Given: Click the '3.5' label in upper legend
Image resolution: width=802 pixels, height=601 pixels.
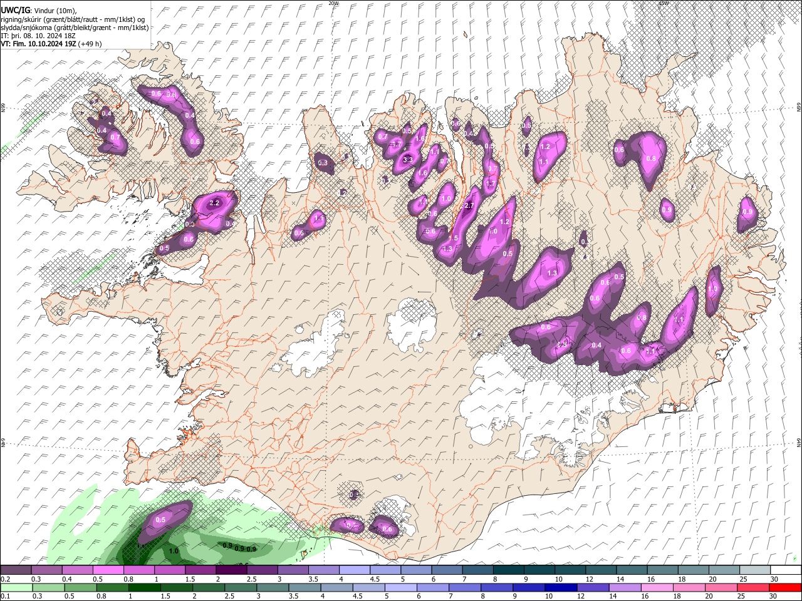Looking at the screenshot, I should (x=313, y=579).
